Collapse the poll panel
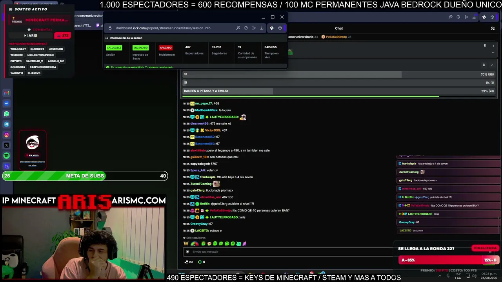 [492, 65]
